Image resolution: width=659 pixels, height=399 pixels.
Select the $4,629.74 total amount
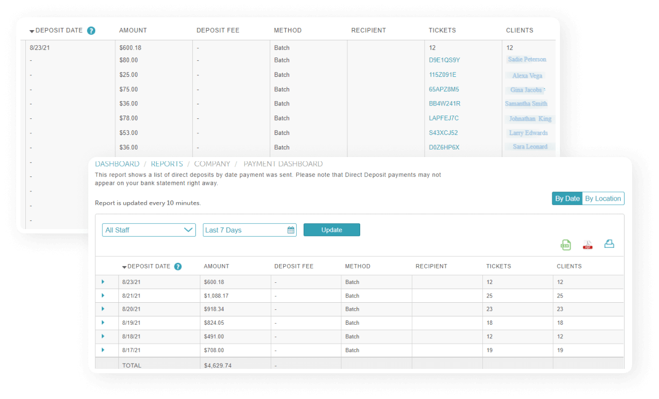[x=218, y=366]
